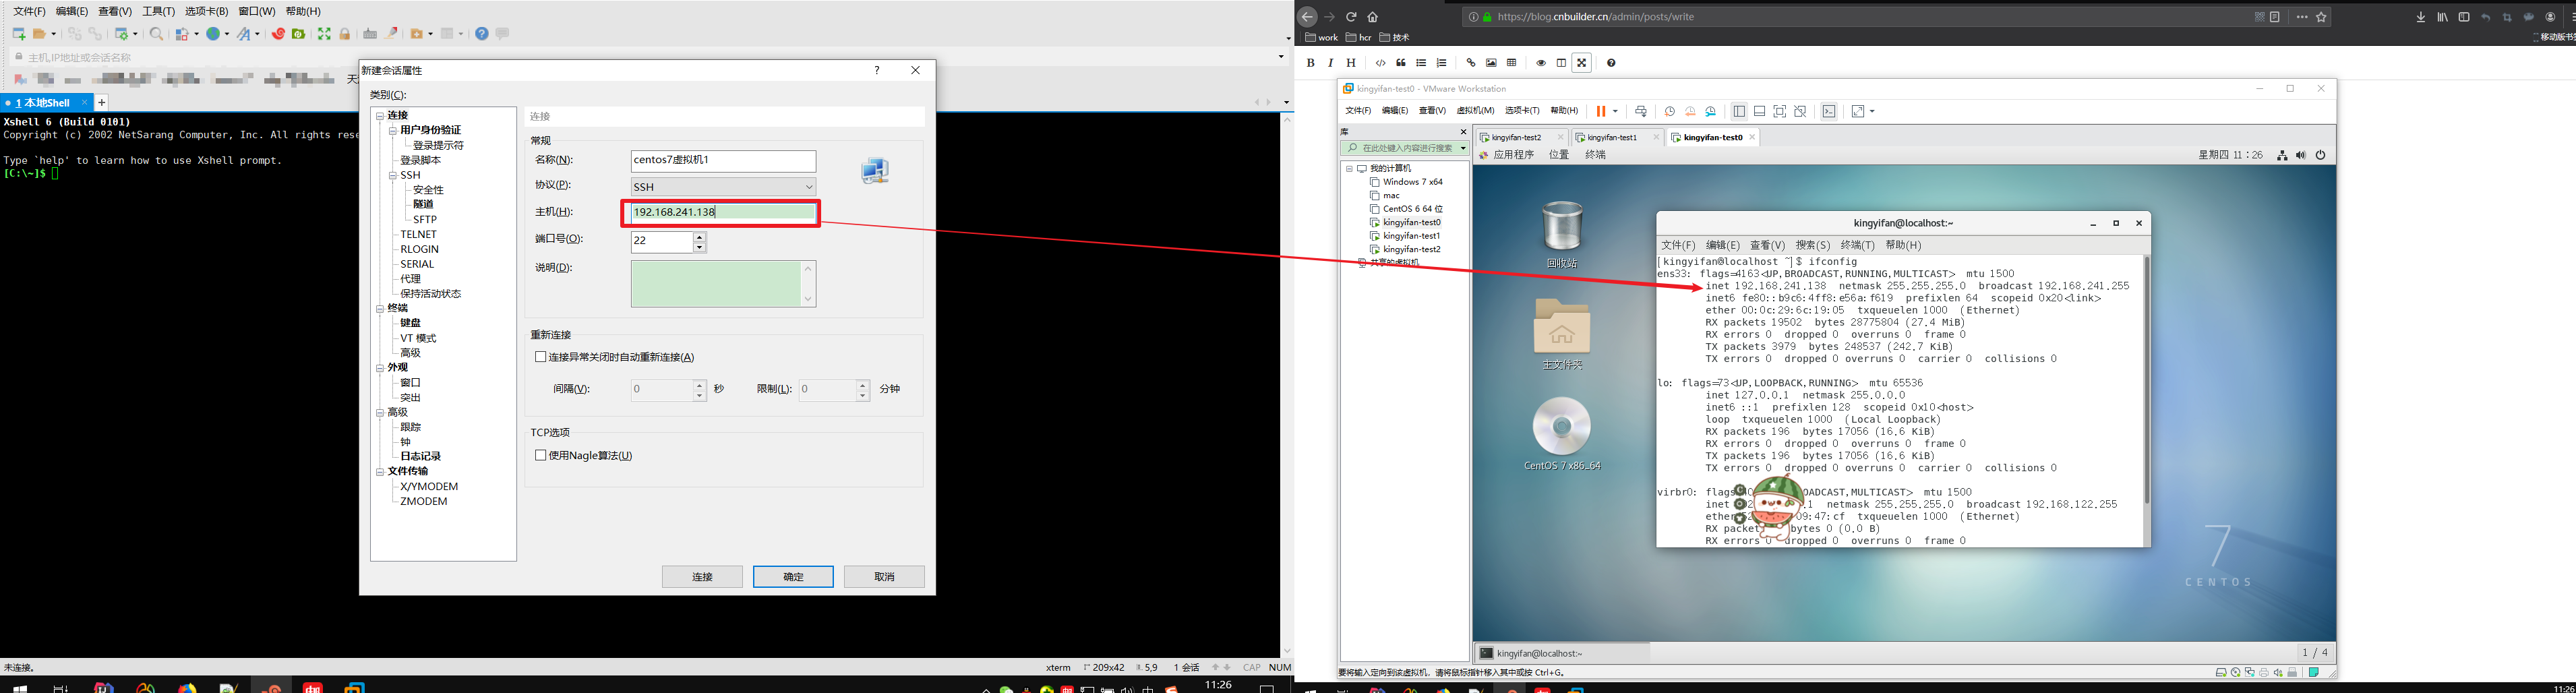
Task: Toggle italic in the blog editor toolbar
Action: tap(1330, 63)
